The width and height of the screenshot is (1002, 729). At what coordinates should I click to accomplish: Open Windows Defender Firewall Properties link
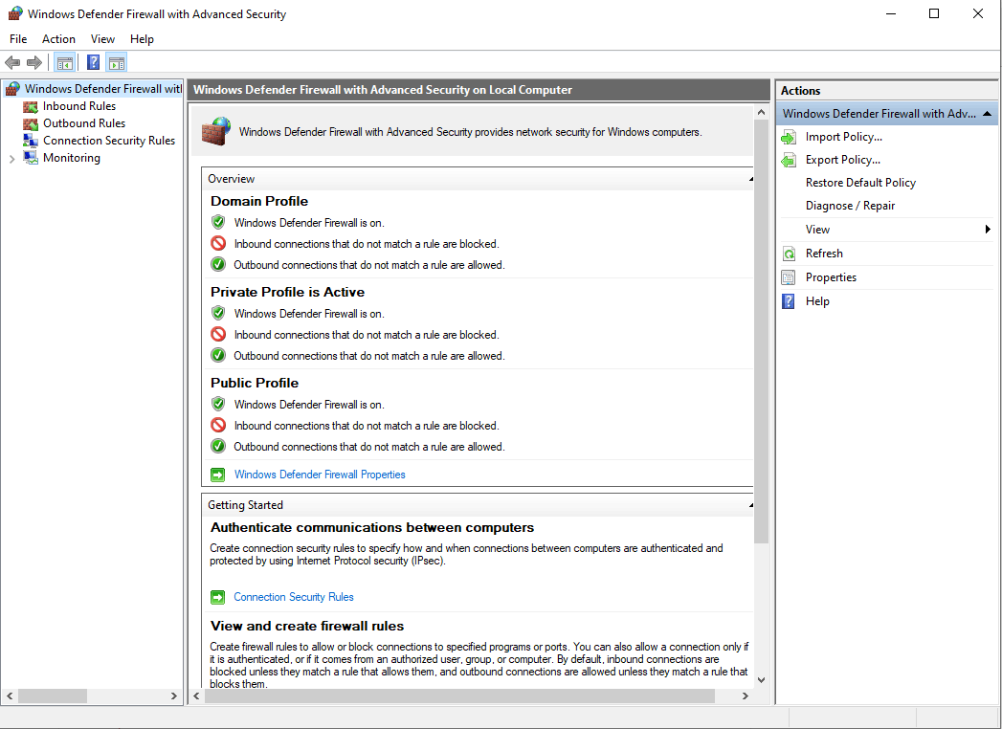point(320,475)
